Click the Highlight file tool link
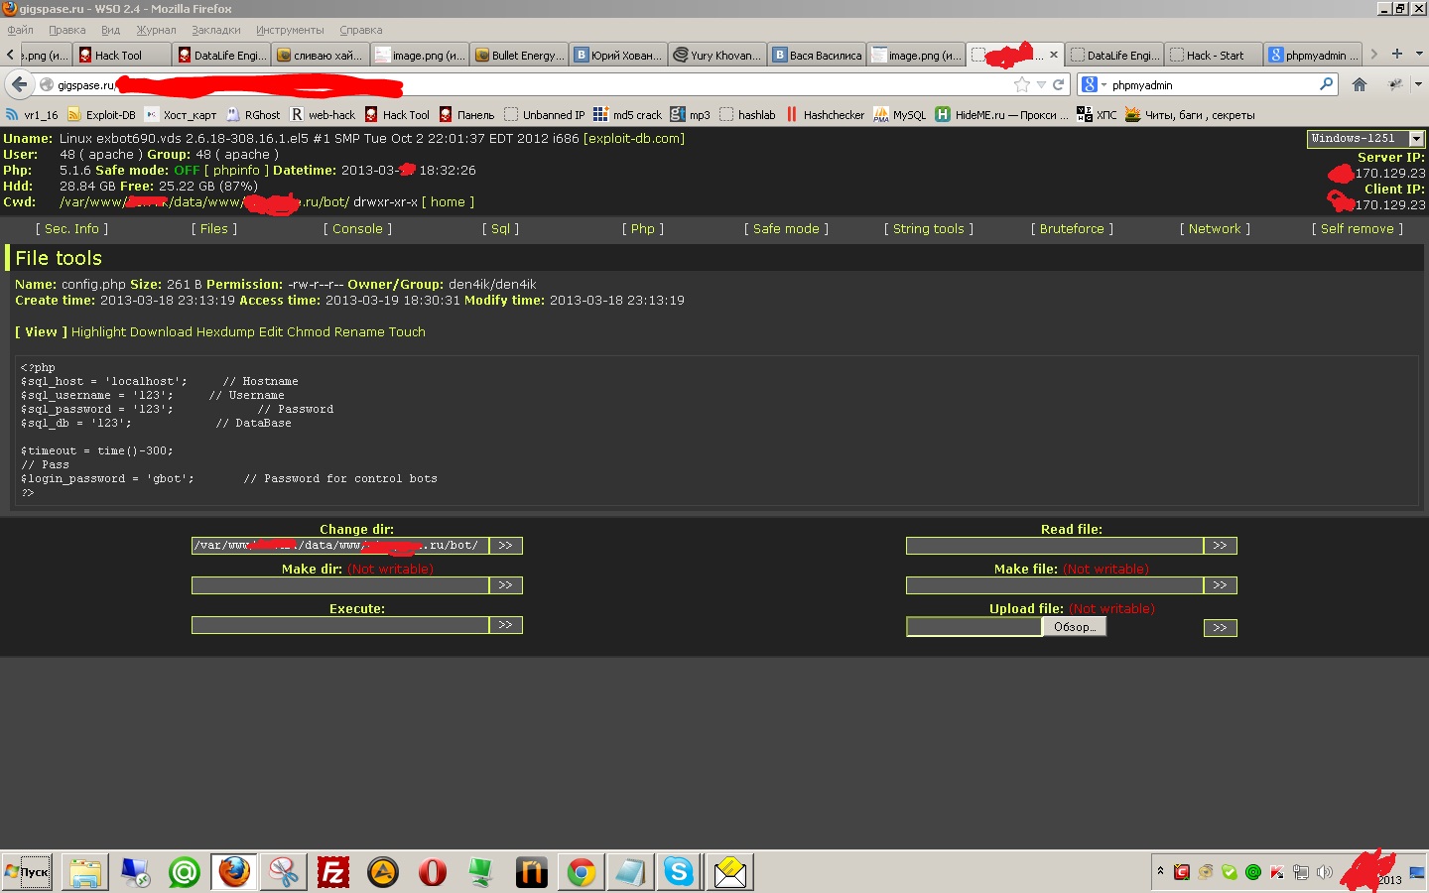The width and height of the screenshot is (1429, 893). pyautogui.click(x=98, y=332)
